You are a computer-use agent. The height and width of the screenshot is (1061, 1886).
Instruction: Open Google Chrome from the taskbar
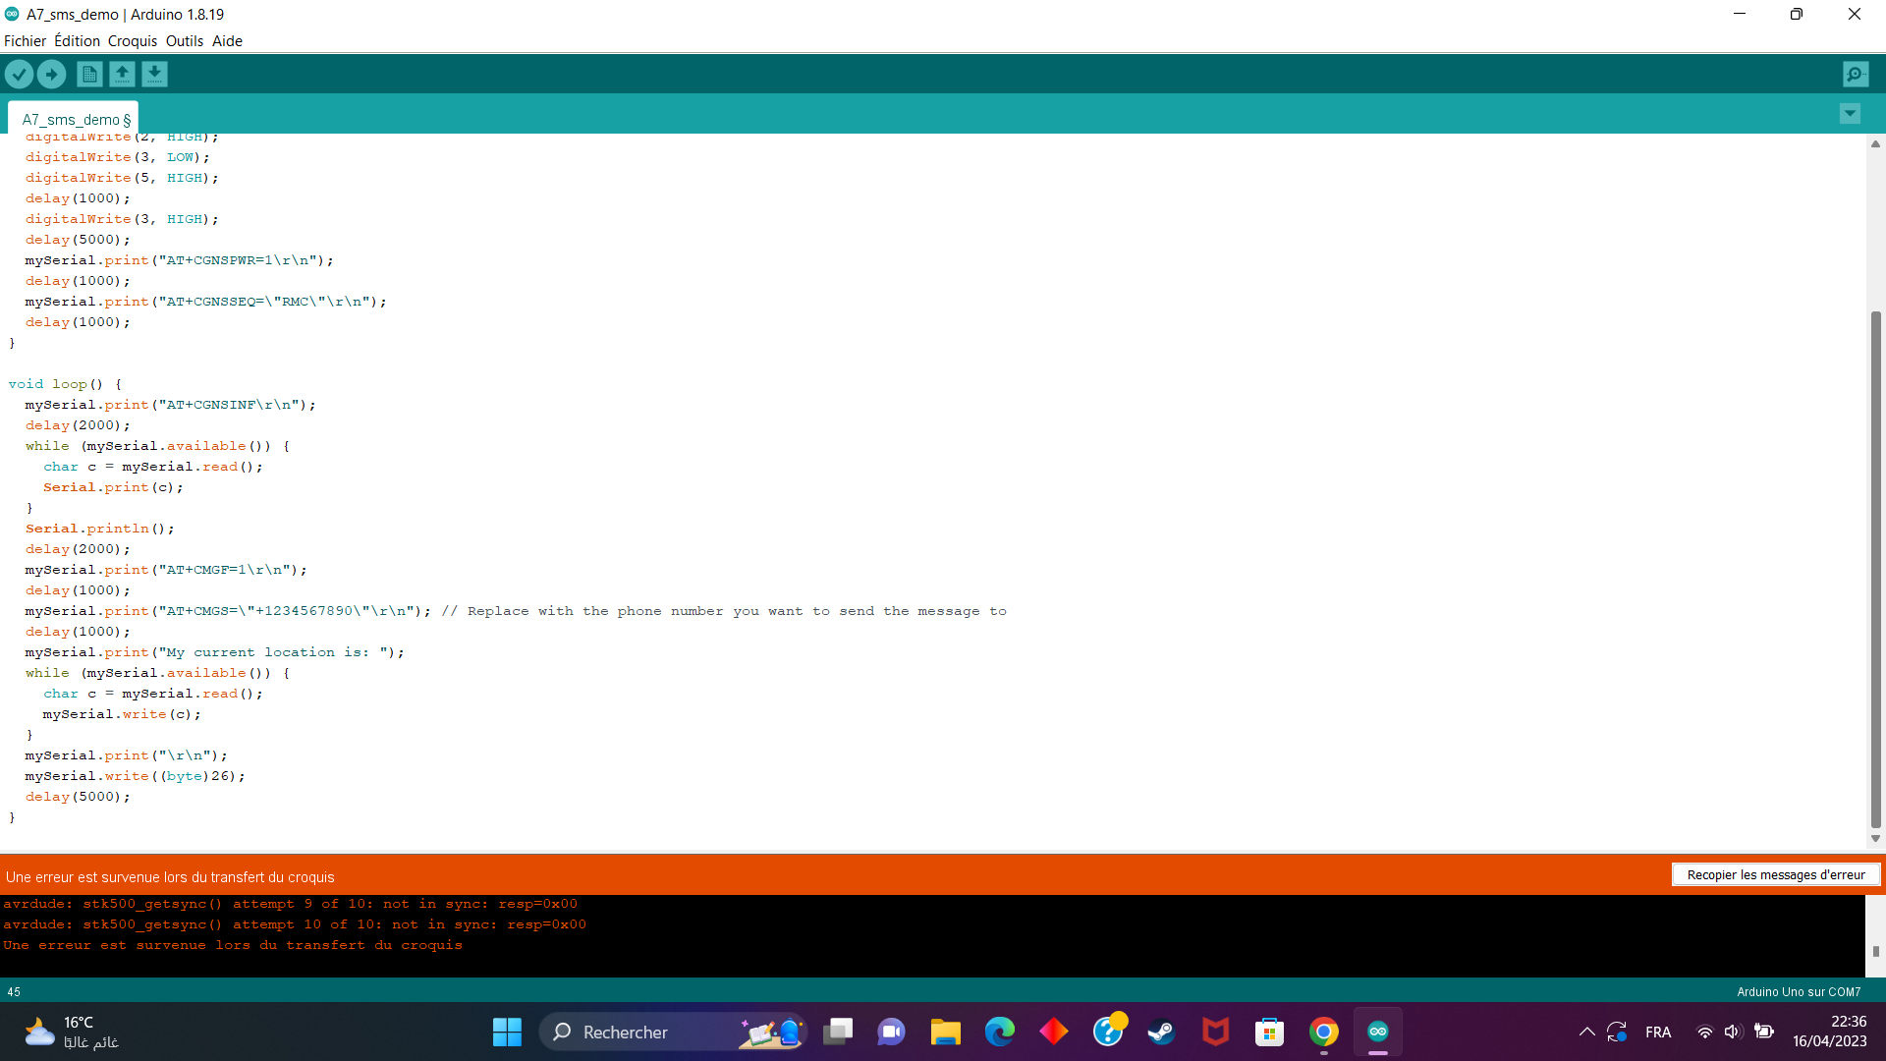click(x=1323, y=1032)
